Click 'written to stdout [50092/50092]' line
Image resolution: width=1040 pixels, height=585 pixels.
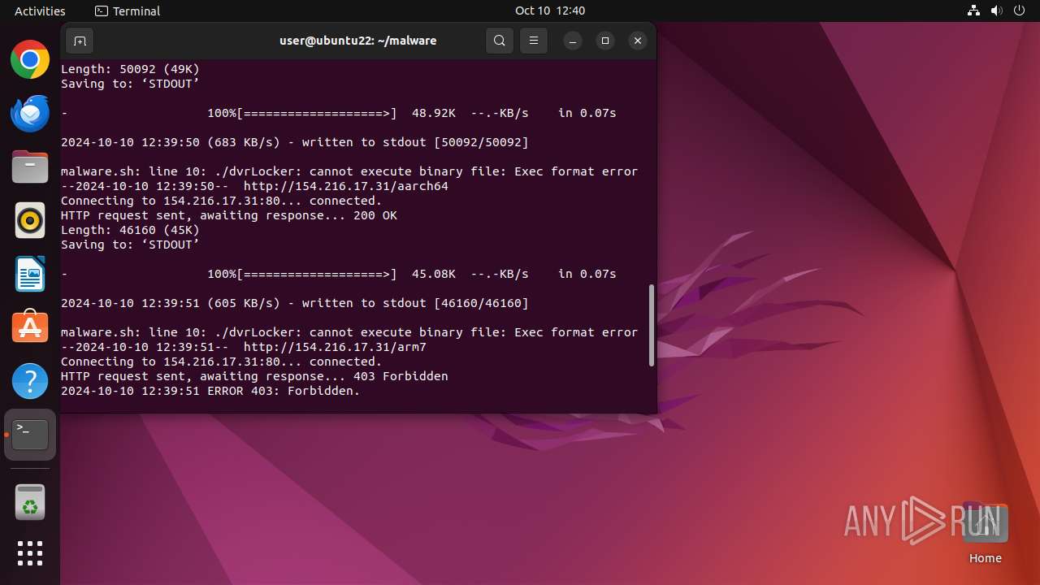point(295,142)
